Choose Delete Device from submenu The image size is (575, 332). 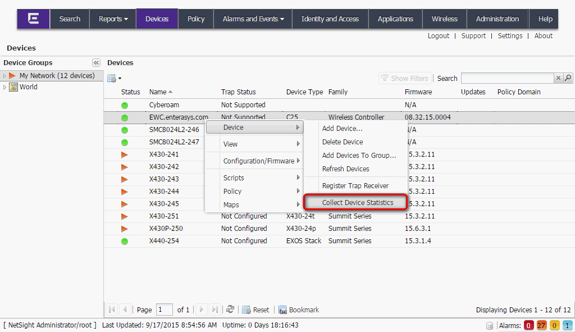[x=355, y=142]
